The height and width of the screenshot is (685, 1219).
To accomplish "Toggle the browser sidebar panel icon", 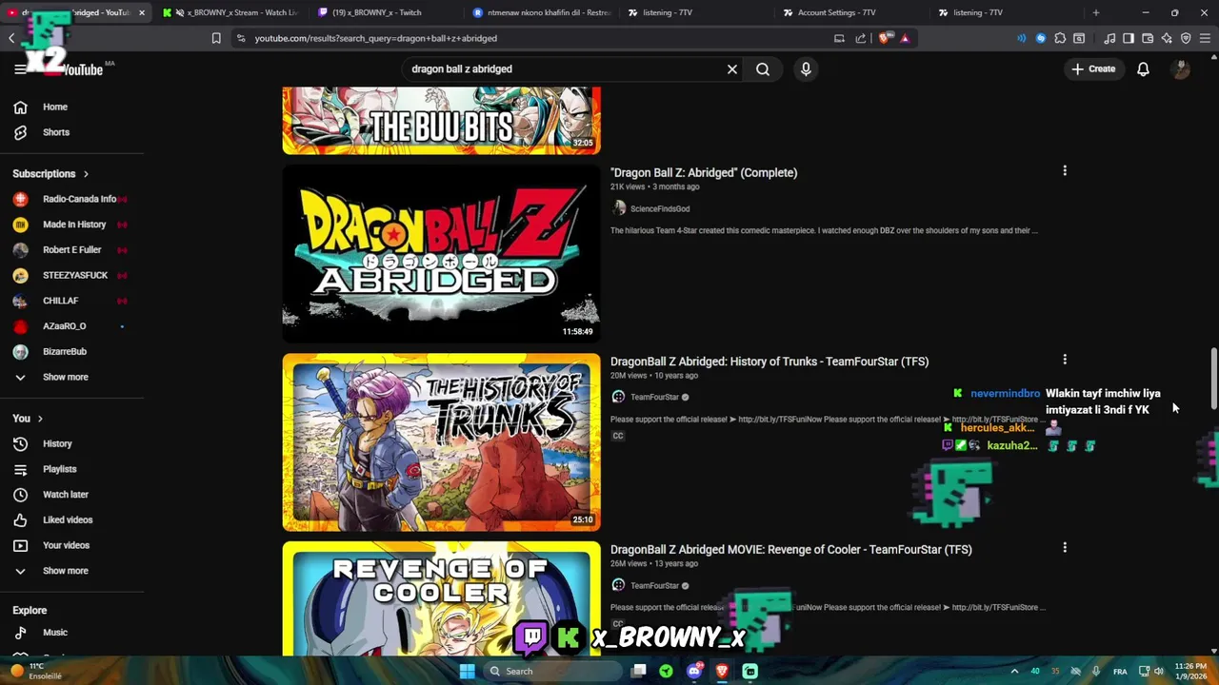I will pyautogui.click(x=1129, y=38).
